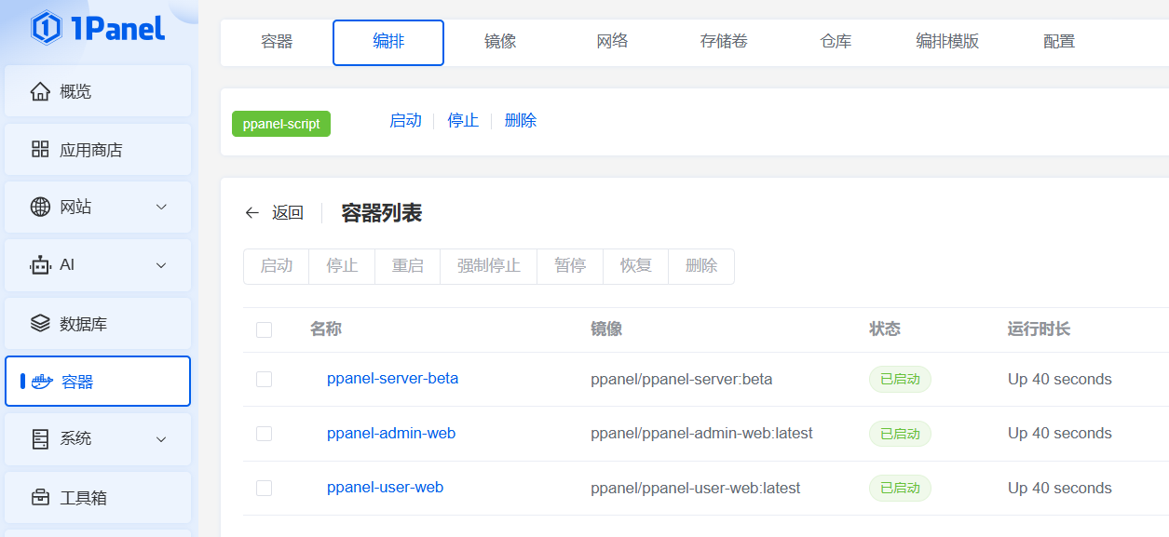Image resolution: width=1169 pixels, height=537 pixels.
Task: Click the server icon beside 系统
Action: [40, 438]
